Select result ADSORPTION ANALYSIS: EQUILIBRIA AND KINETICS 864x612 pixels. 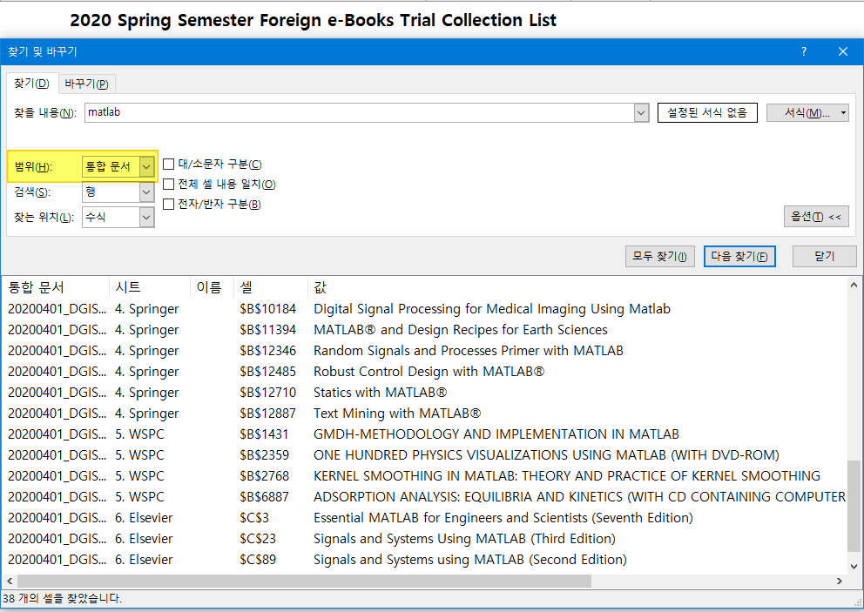pyautogui.click(x=424, y=497)
